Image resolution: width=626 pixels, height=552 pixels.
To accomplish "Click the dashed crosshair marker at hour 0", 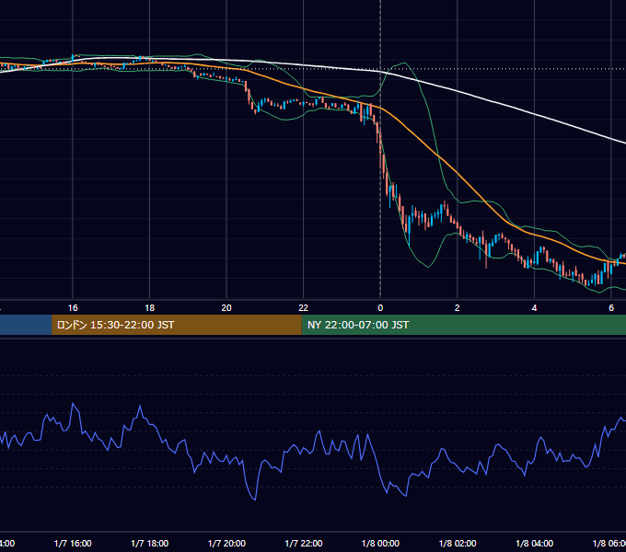I will click(x=380, y=148).
